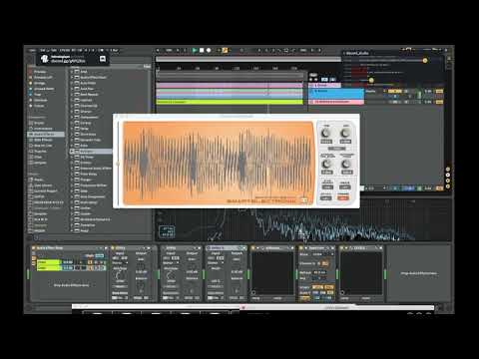Click the Drop Audio Effects Here area at the device chain's right end
Screen dimensions: 479x359
click(418, 273)
